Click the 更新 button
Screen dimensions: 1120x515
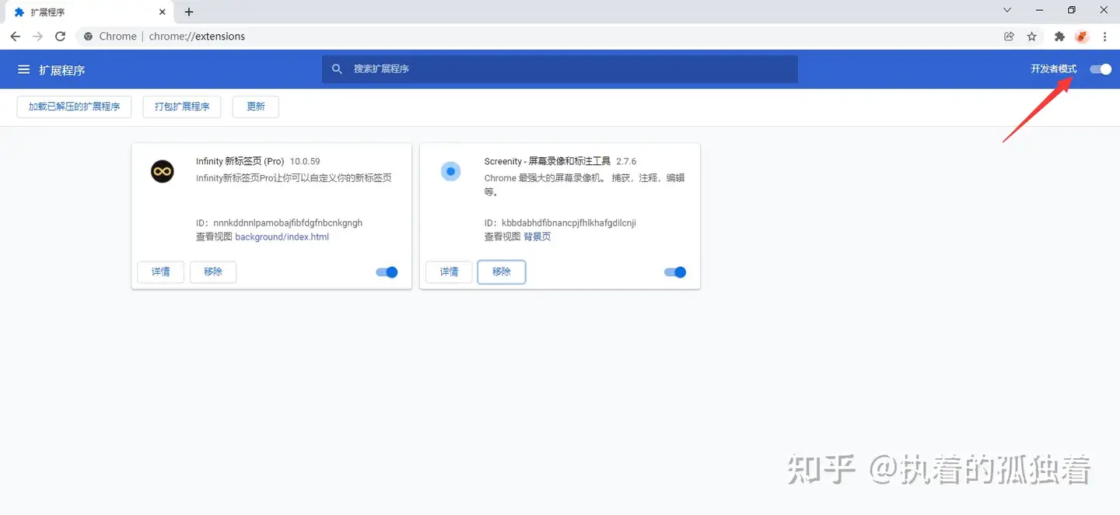256,107
